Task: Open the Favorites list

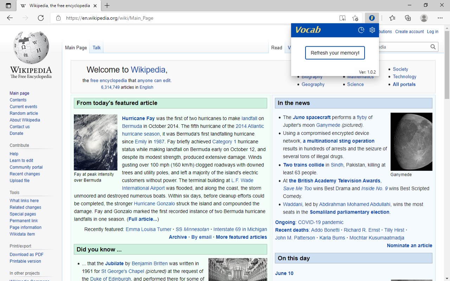Action: point(392,18)
